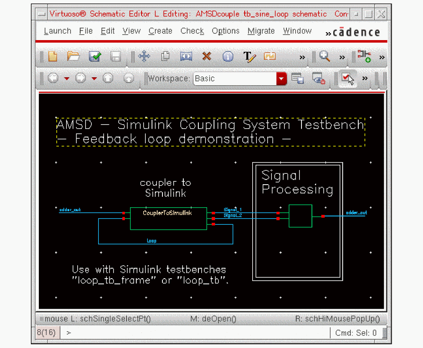This screenshot has height=348, width=423.
Task: Select the Signal_1 wire label
Action: [x=233, y=209]
